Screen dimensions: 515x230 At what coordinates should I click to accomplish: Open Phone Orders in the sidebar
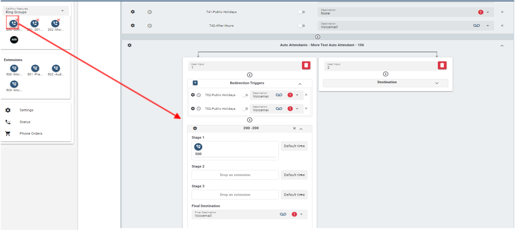31,134
